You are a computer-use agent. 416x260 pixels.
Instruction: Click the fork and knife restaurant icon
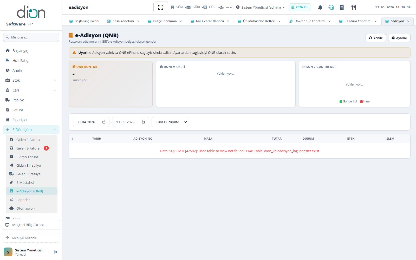(353, 7)
